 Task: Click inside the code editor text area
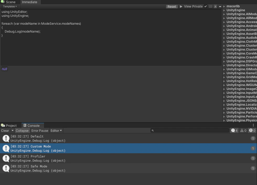(x=111, y=37)
